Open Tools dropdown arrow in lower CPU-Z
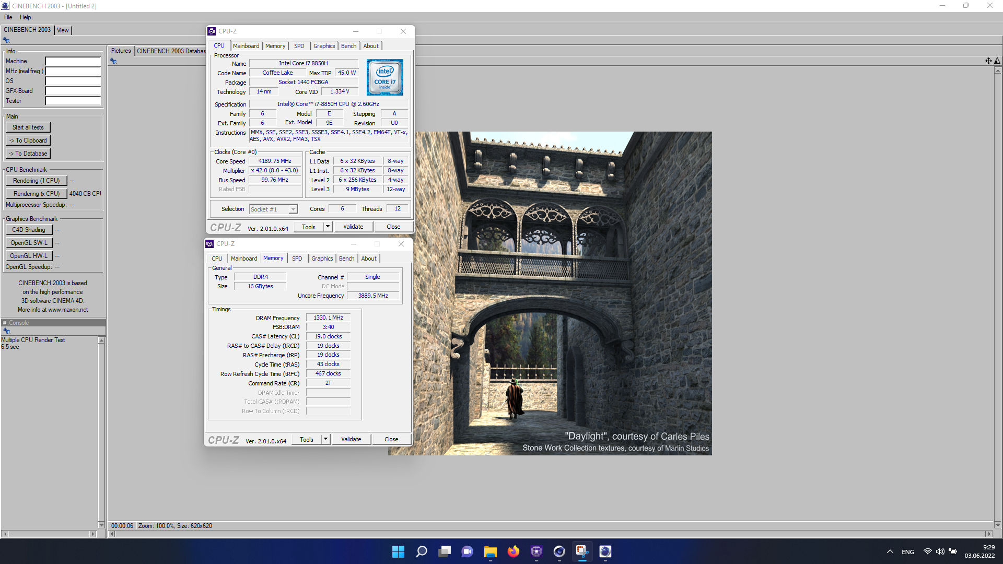Screen dimensions: 1003x564 click(325, 439)
